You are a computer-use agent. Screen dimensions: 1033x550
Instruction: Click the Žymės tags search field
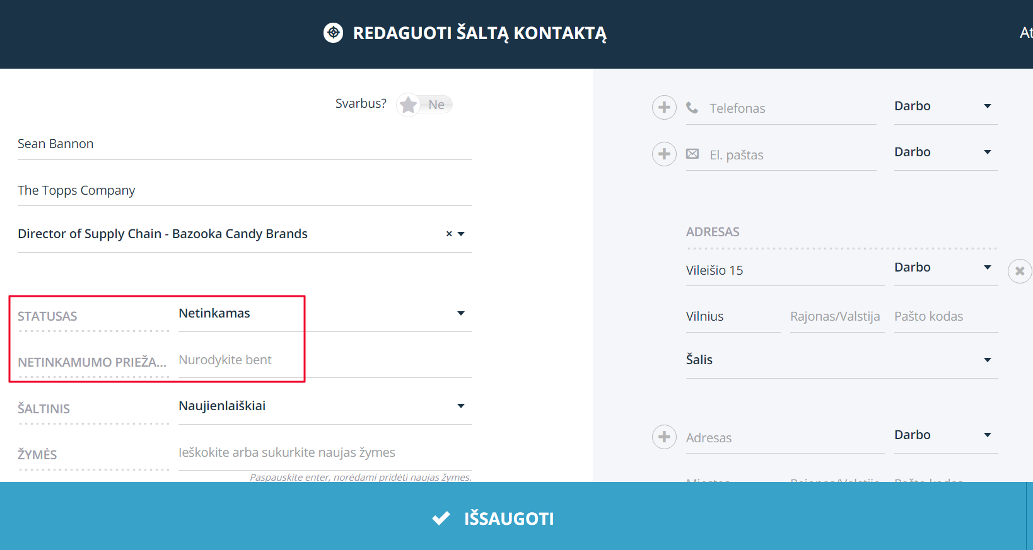pyautogui.click(x=325, y=453)
